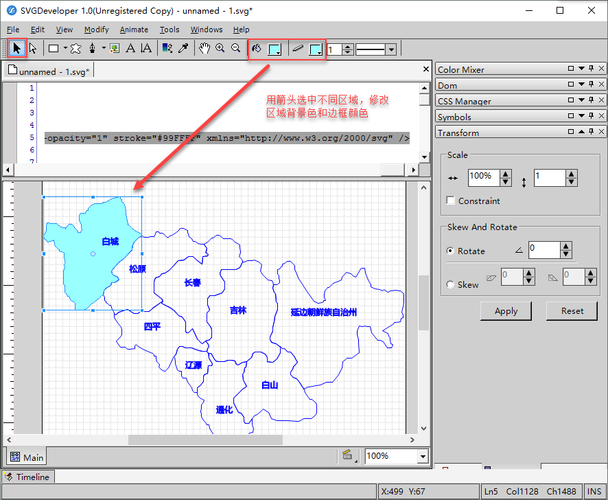The height and width of the screenshot is (500, 608).
Task: Select the text A tool
Action: pyautogui.click(x=130, y=49)
